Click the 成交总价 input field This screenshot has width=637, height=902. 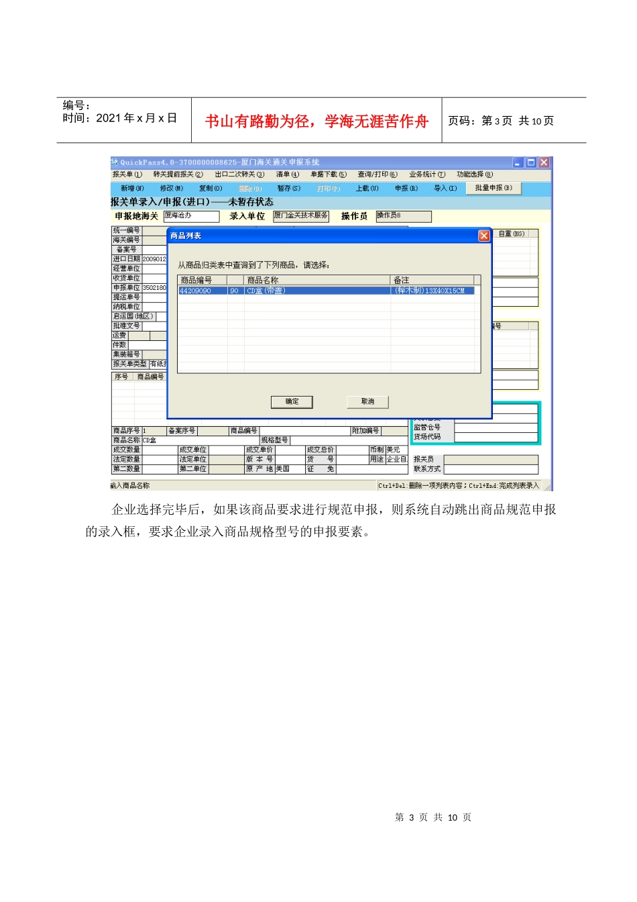coord(351,450)
